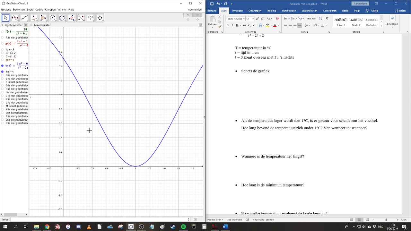Click GeoGebra's undo button
The image size is (411, 231).
coord(188,15)
